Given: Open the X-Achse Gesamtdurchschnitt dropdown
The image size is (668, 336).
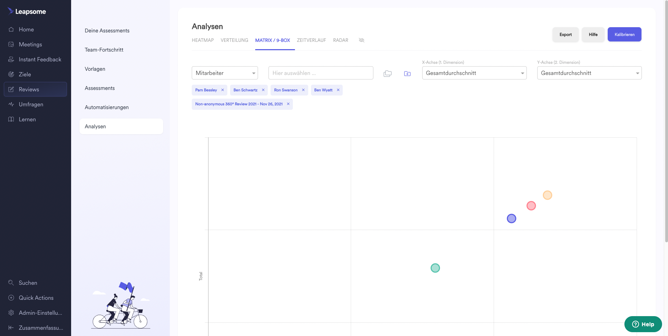Looking at the screenshot, I should point(474,73).
